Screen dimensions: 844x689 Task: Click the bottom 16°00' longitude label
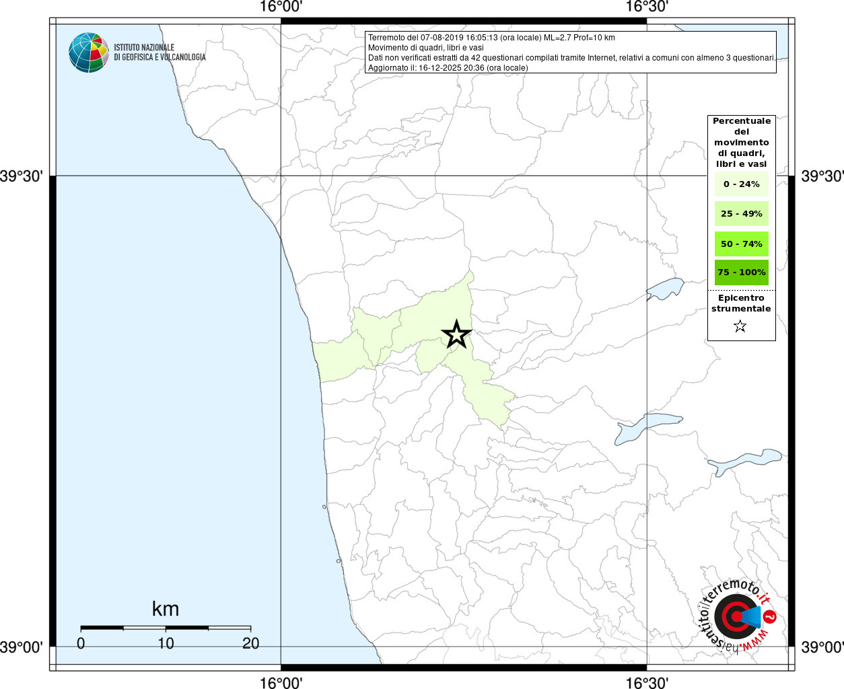pyautogui.click(x=281, y=682)
